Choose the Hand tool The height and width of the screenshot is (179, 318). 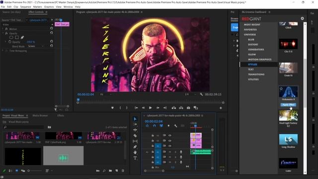135,153
